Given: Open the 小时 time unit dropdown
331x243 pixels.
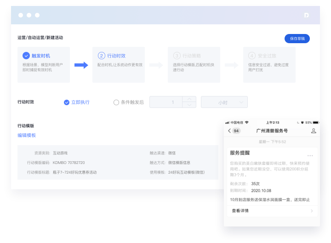Looking at the screenshot, I should click(224, 102).
